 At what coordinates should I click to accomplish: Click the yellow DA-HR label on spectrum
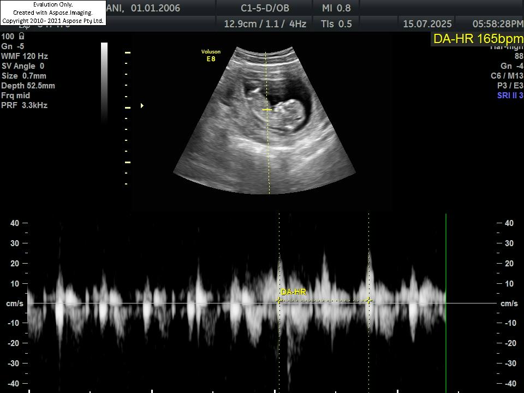293,293
